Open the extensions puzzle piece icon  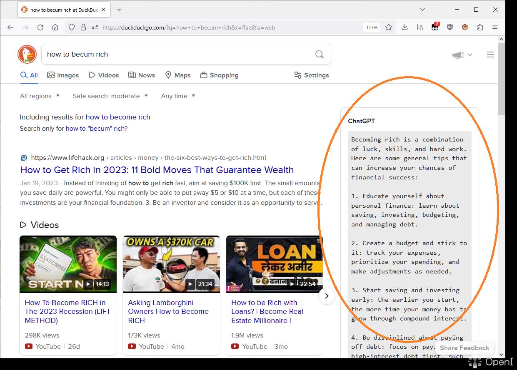pyautogui.click(x=480, y=27)
